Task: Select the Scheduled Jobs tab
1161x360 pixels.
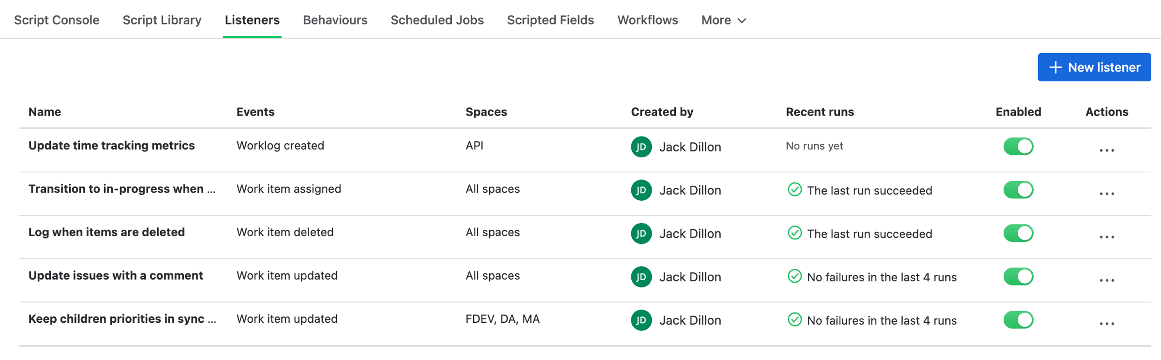Action: [437, 20]
